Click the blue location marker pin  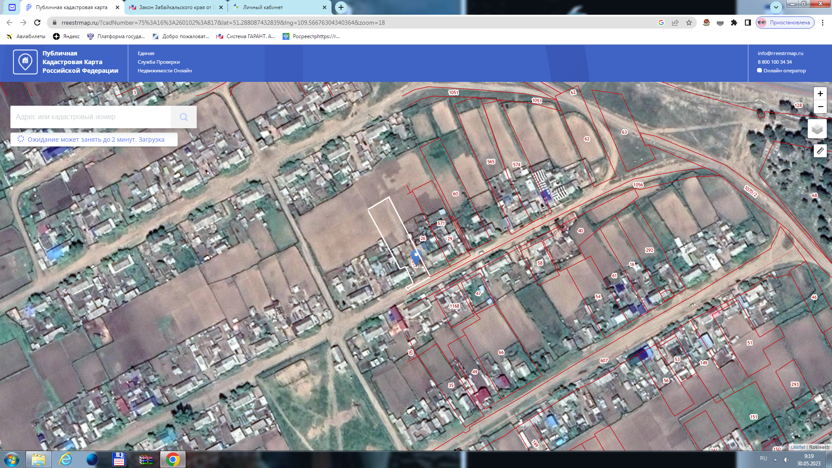[416, 256]
